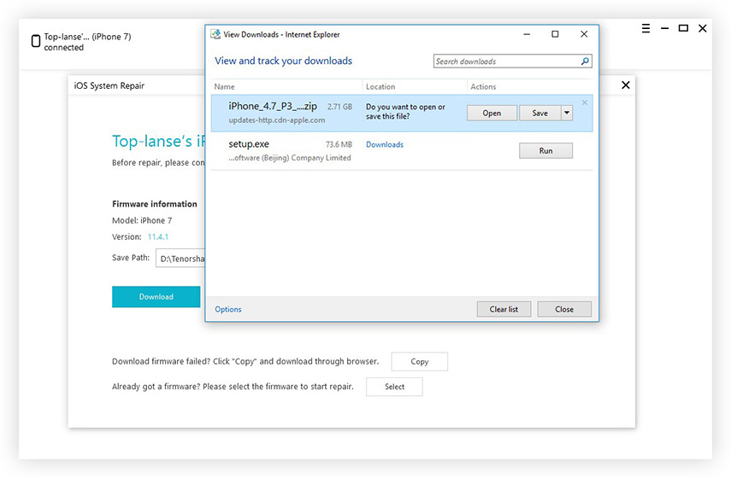Sort by the Name column header
Viewport: 731px width, 478px height.
[224, 86]
